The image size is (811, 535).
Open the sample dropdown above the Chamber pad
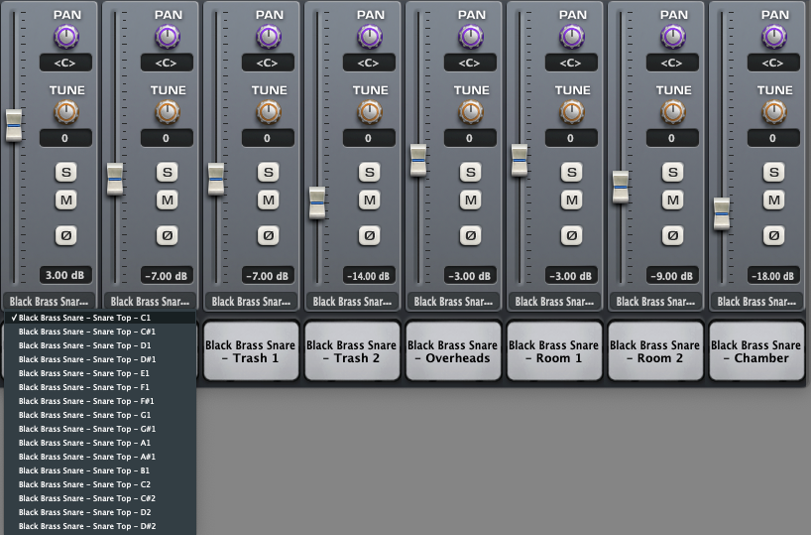point(755,301)
